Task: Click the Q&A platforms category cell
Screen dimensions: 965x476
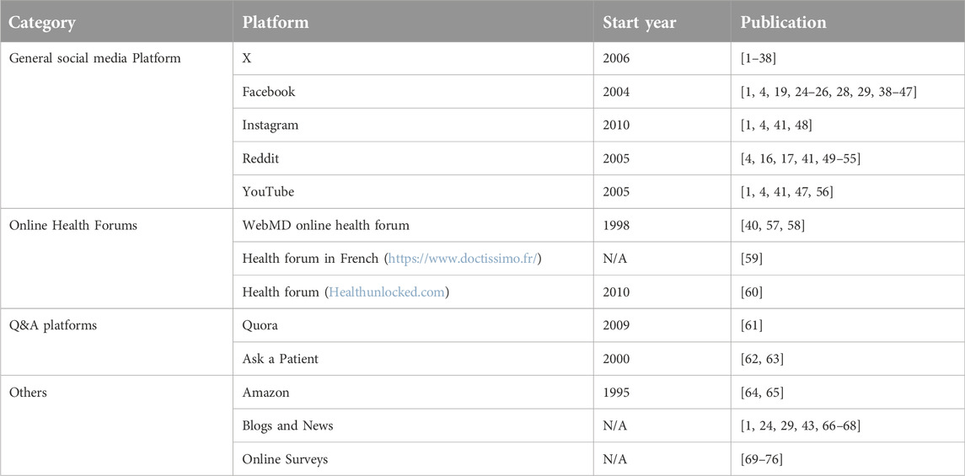Action: 52,325
